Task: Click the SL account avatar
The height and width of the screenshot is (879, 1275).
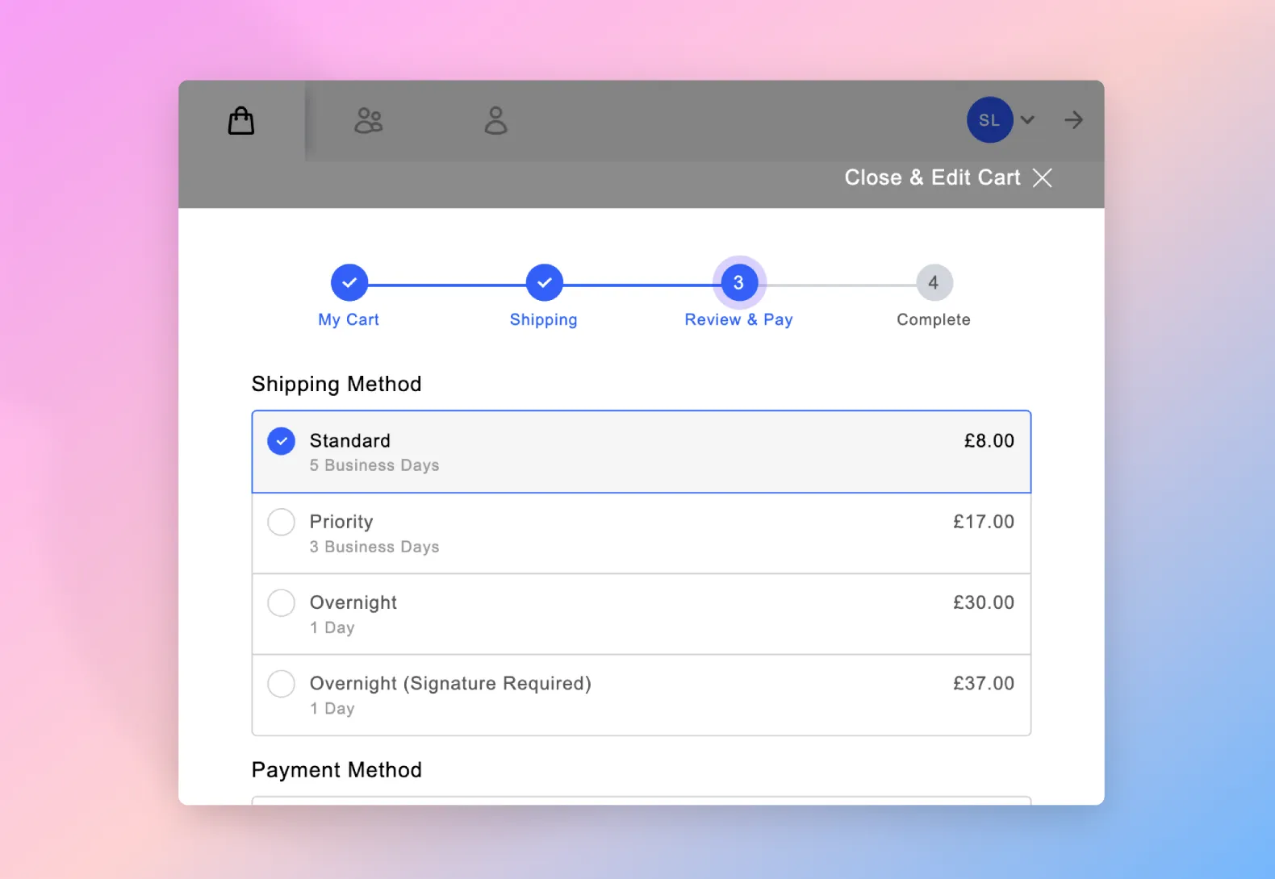Action: tap(989, 120)
